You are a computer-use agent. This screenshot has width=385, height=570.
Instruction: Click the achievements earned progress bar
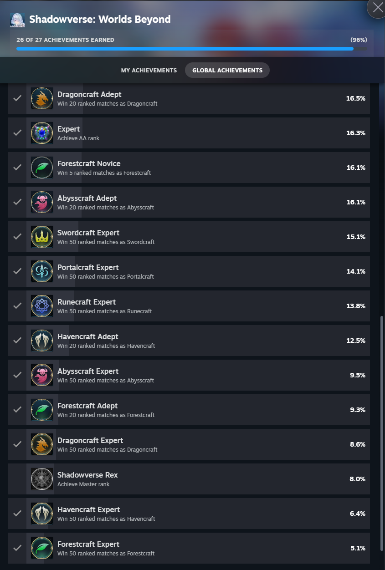pyautogui.click(x=191, y=48)
